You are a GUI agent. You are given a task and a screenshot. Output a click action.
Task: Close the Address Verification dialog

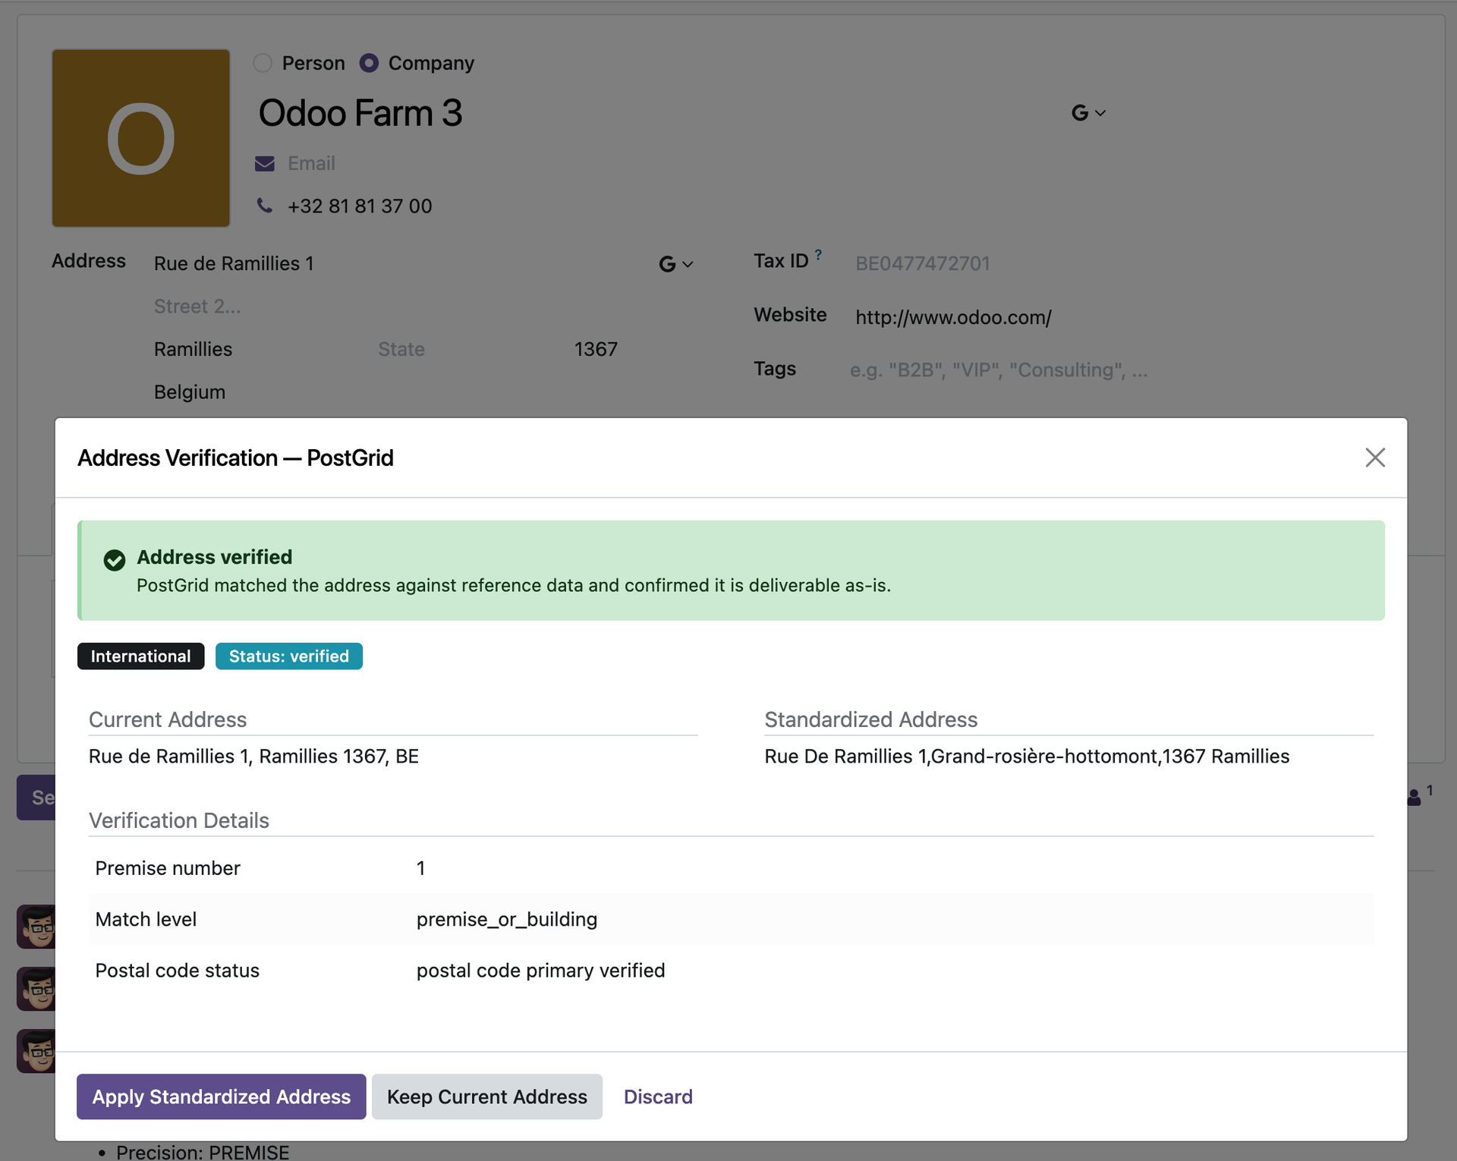[1375, 458]
